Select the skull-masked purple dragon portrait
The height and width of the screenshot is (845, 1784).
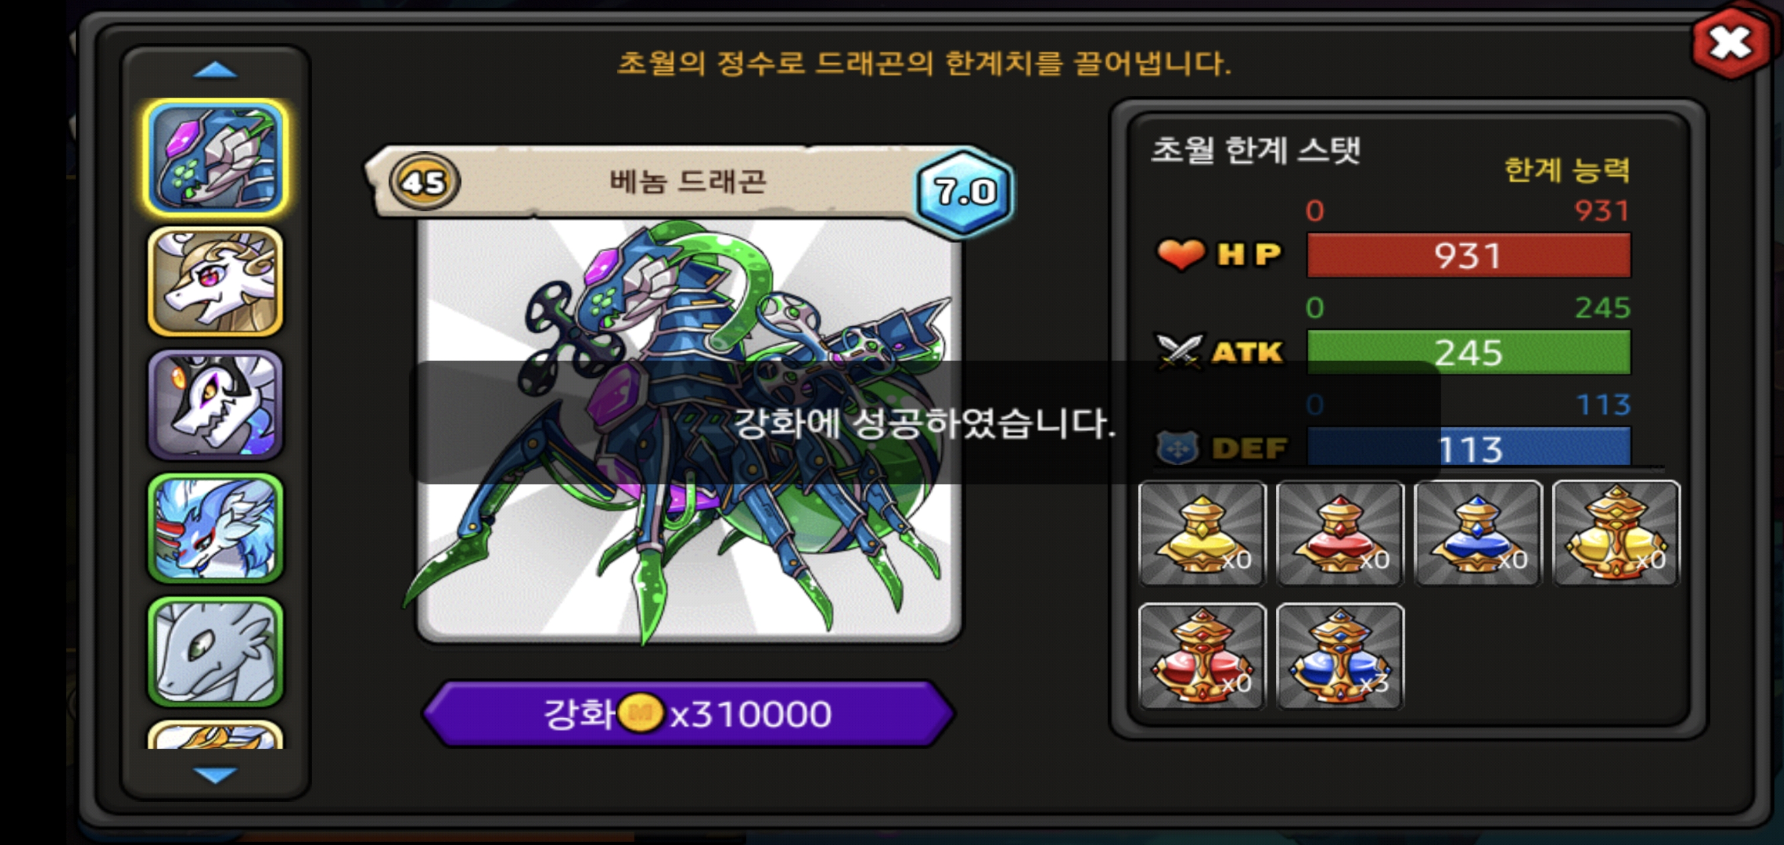tap(215, 405)
